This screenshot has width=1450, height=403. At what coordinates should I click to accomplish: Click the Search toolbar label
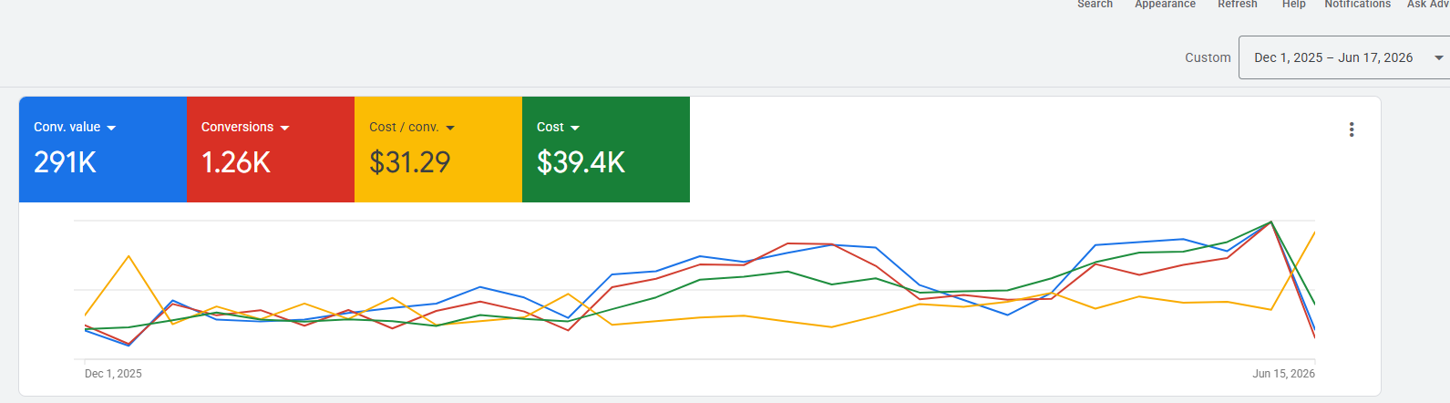(1095, 4)
